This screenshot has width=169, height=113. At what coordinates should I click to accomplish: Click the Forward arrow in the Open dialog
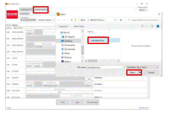(x=64, y=20)
